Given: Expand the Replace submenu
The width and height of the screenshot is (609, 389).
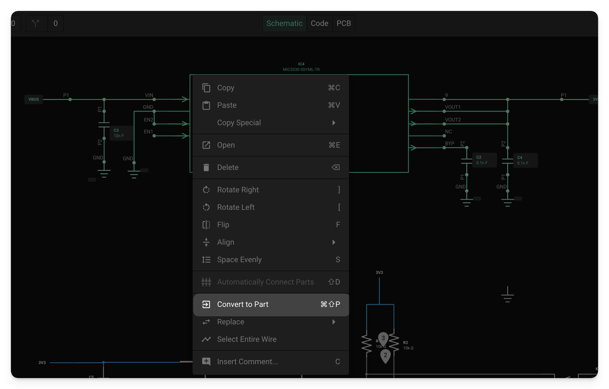Looking at the screenshot, I should (334, 322).
